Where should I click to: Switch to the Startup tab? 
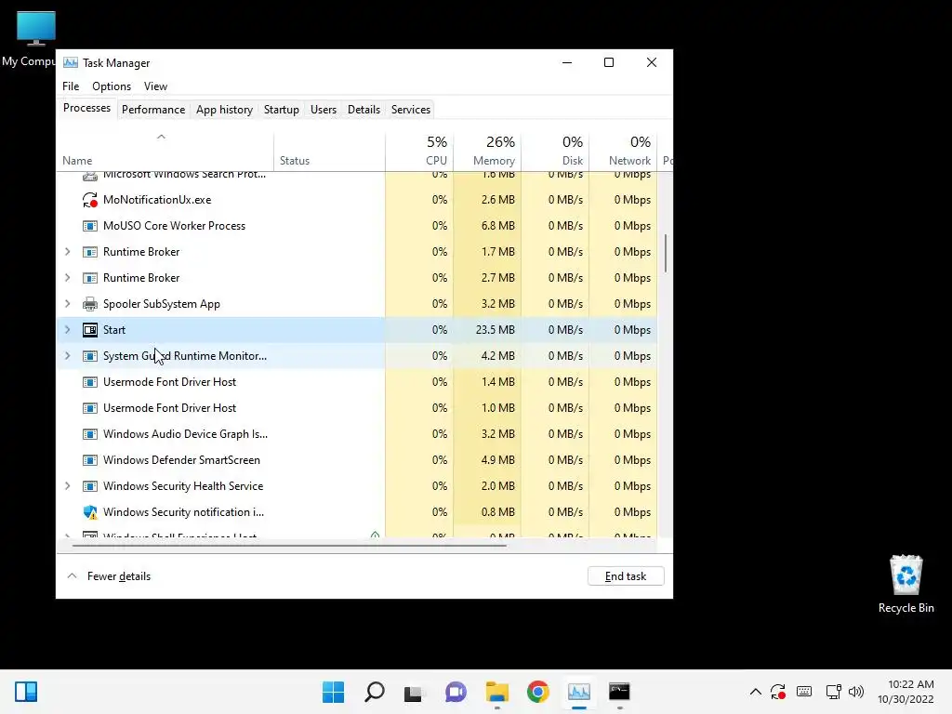tap(281, 110)
